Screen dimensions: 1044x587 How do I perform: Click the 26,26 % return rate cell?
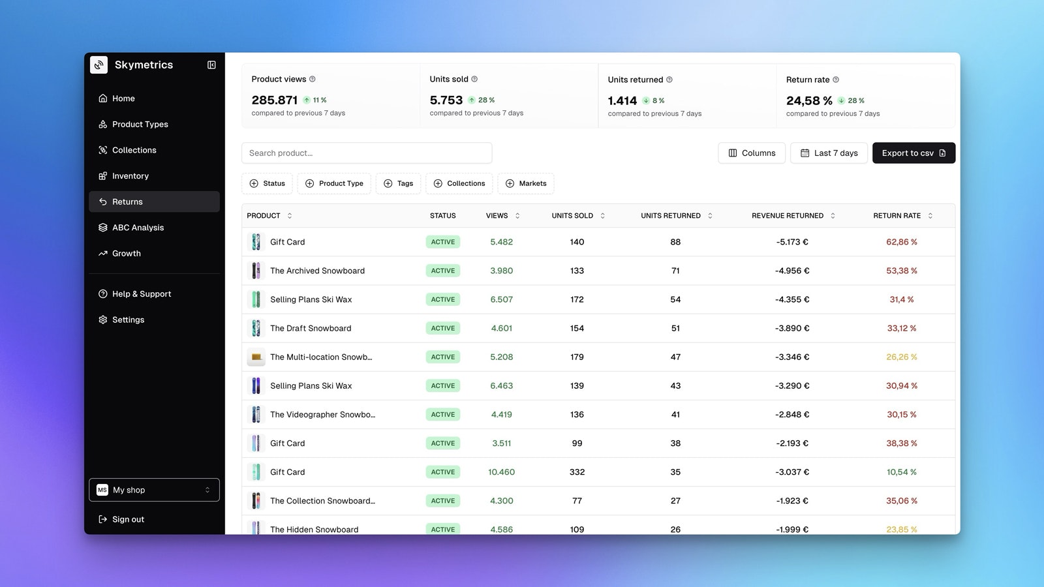pos(902,357)
